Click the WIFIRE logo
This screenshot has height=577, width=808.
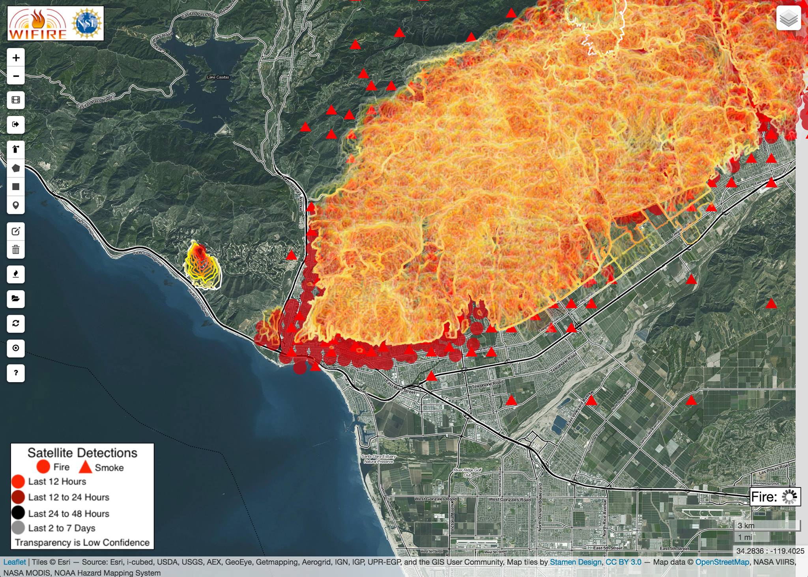tap(38, 23)
